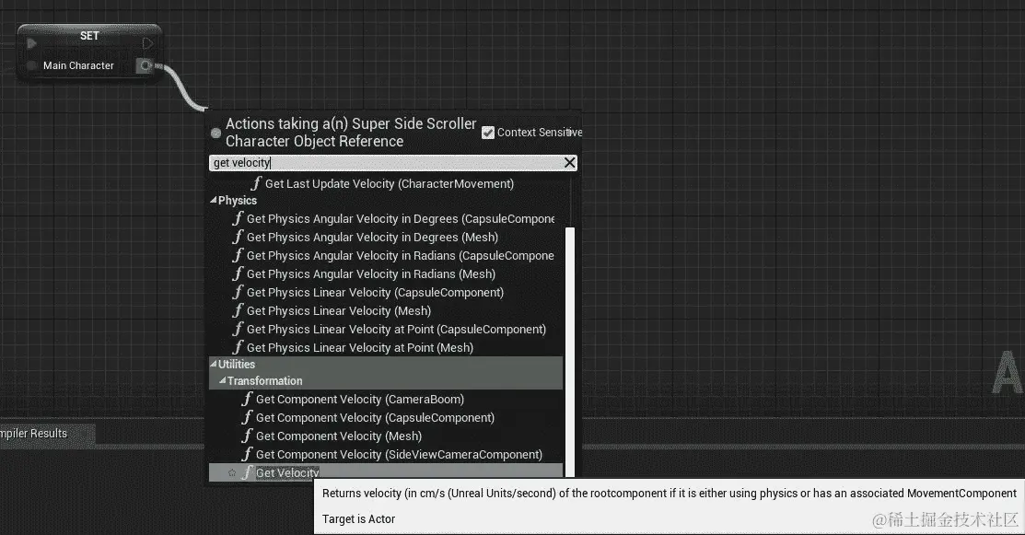This screenshot has height=535, width=1025.
Task: Click the function icon of Get Component Velocity (CameraBoom)
Action: [247, 399]
